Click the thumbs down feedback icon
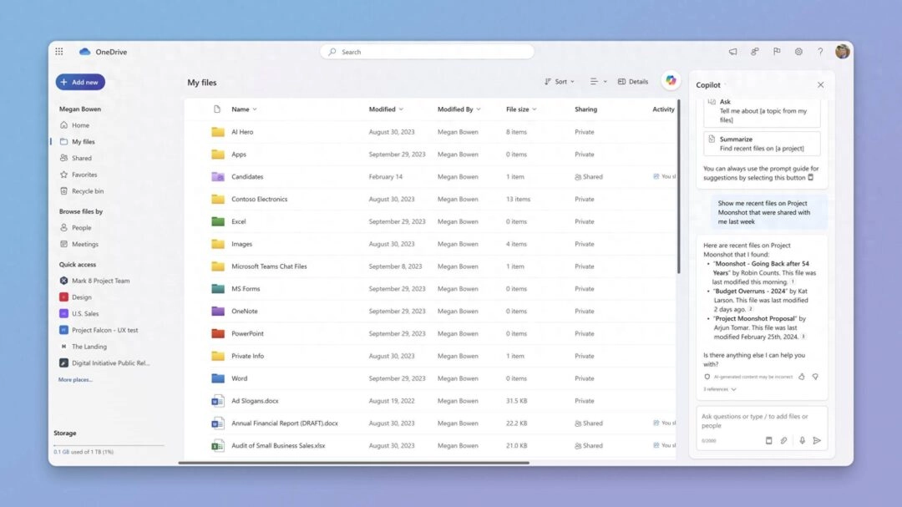Screen dimensions: 902x507 (x=815, y=377)
